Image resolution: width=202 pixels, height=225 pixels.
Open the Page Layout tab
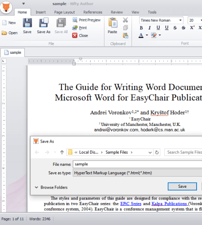pos(65,12)
